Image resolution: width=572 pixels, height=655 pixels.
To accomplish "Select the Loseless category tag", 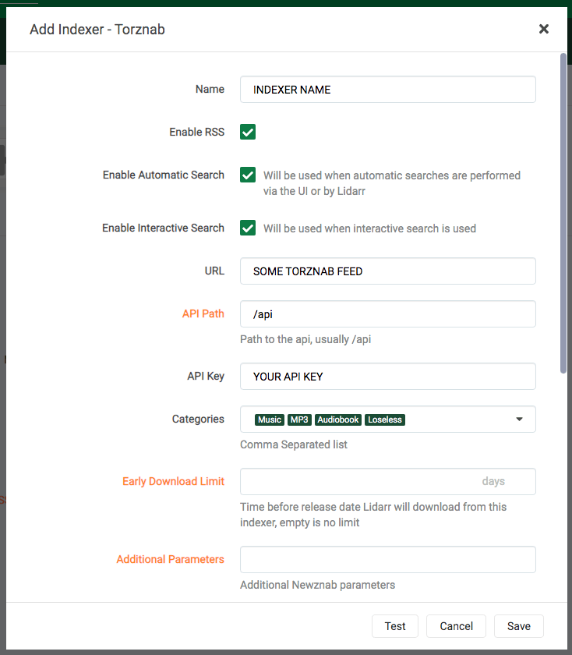I will pyautogui.click(x=385, y=420).
